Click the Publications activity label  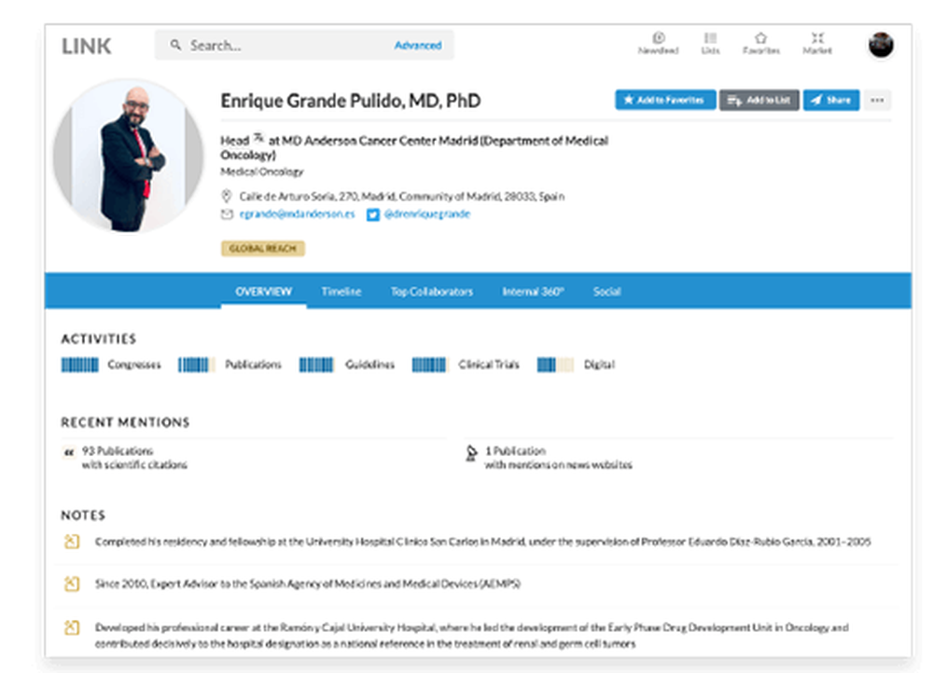253,364
